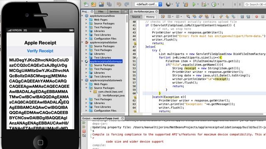
Task: Click the Find Selection magnifier in editor toolbar
Action: [x=188, y=17]
